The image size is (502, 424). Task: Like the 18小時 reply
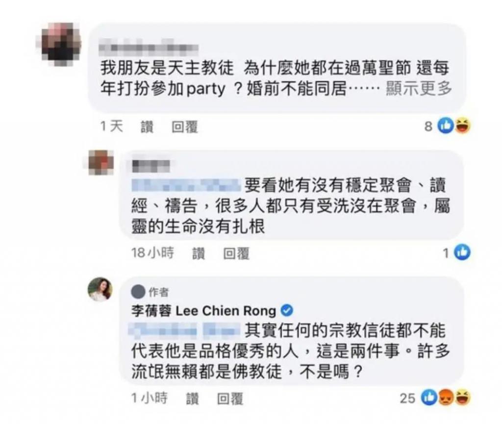(x=199, y=253)
